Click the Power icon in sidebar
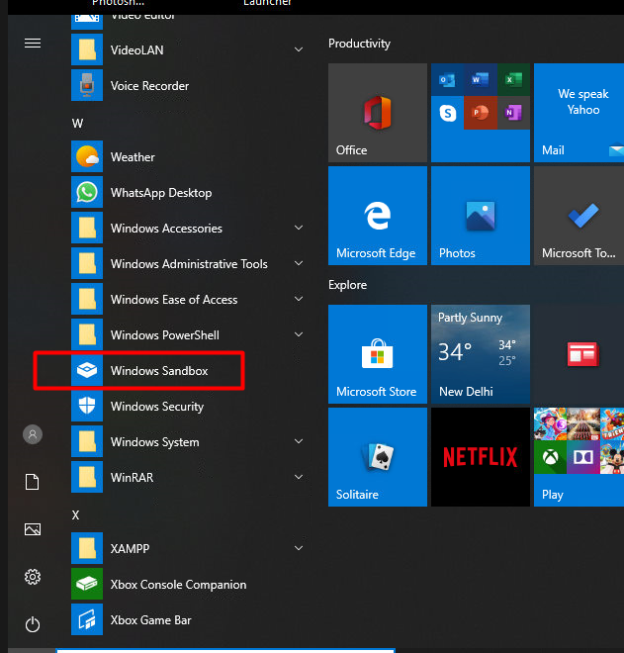Viewport: 624px width, 653px height. [33, 624]
